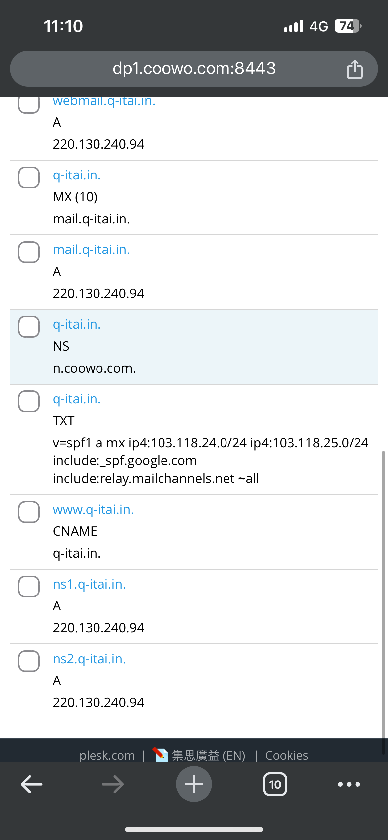Tap the forward arrow navigation icon
Viewport: 388px width, 840px height.
[113, 784]
